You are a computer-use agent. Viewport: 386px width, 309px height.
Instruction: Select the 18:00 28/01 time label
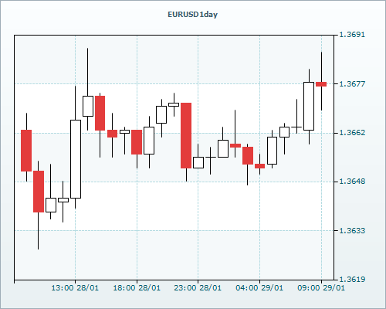[137, 288]
